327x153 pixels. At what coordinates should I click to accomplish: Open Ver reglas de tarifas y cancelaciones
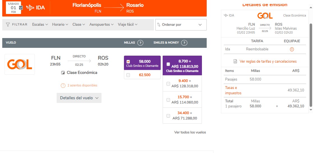click(x=268, y=61)
